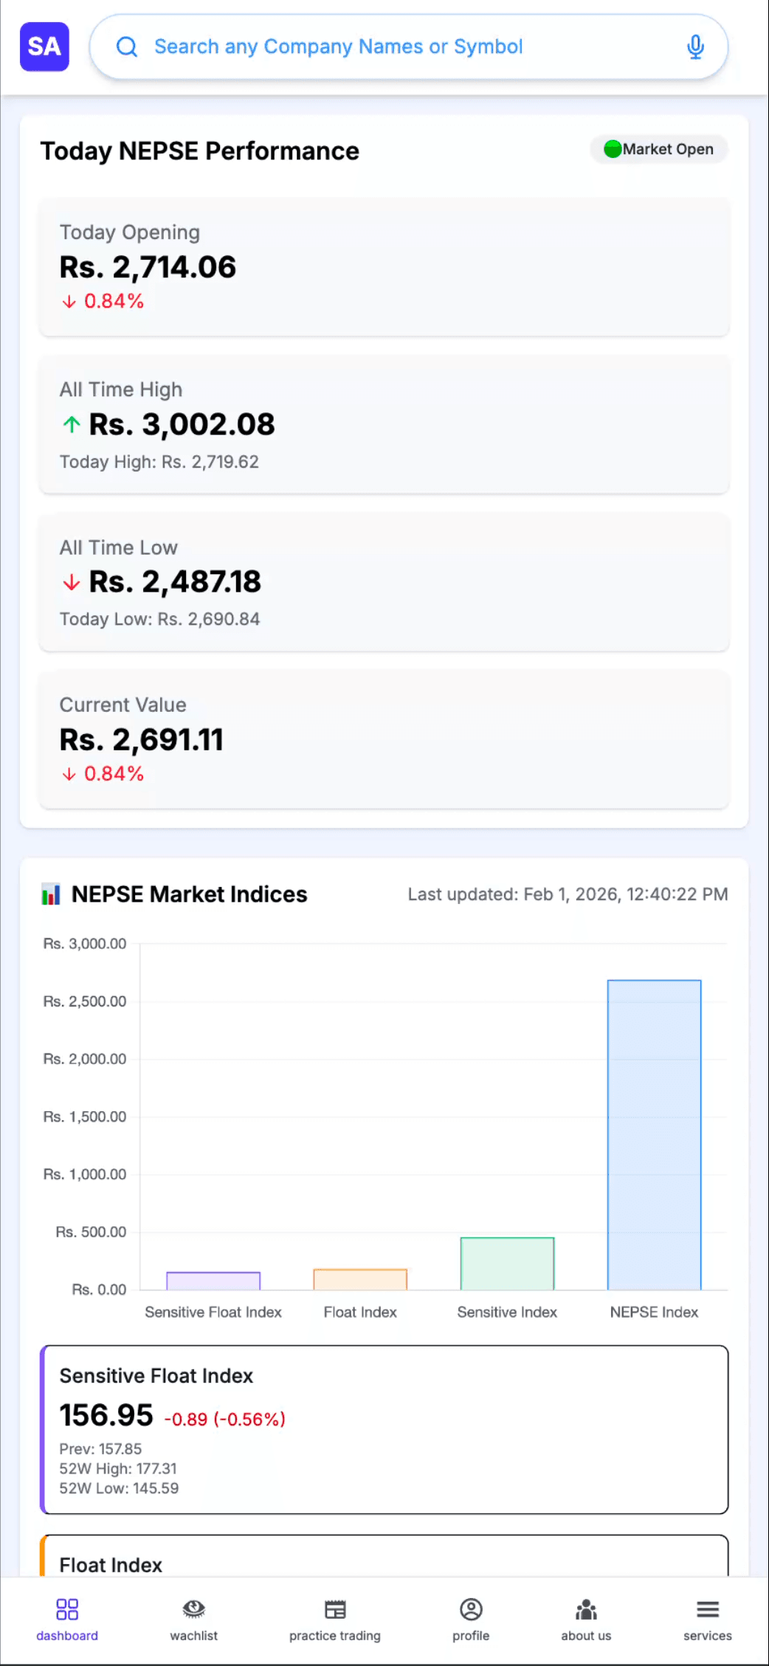Tap the microphone voice search icon
769x1666 pixels.
(694, 47)
